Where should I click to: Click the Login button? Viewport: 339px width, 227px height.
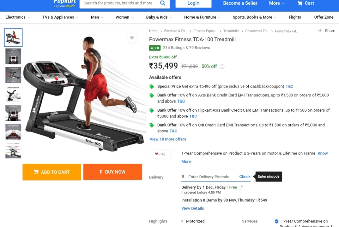click(x=193, y=3)
